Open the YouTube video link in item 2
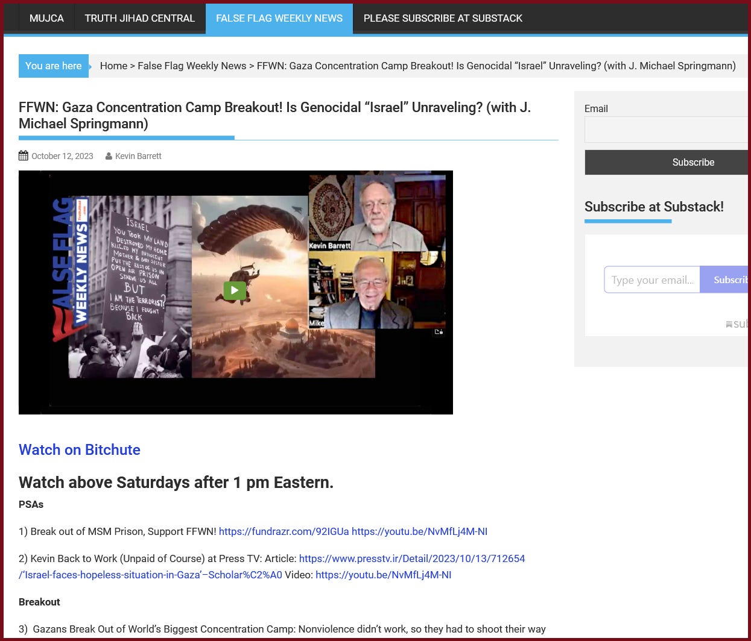The width and height of the screenshot is (751, 641). pyautogui.click(x=383, y=575)
